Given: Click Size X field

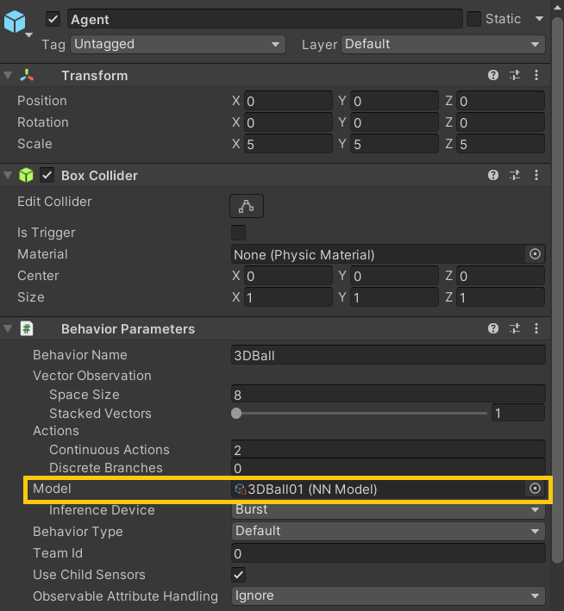Looking at the screenshot, I should pyautogui.click(x=288, y=297).
